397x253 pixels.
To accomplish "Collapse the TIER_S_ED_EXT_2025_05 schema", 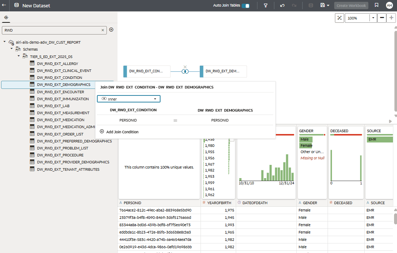I will (x=19, y=56).
